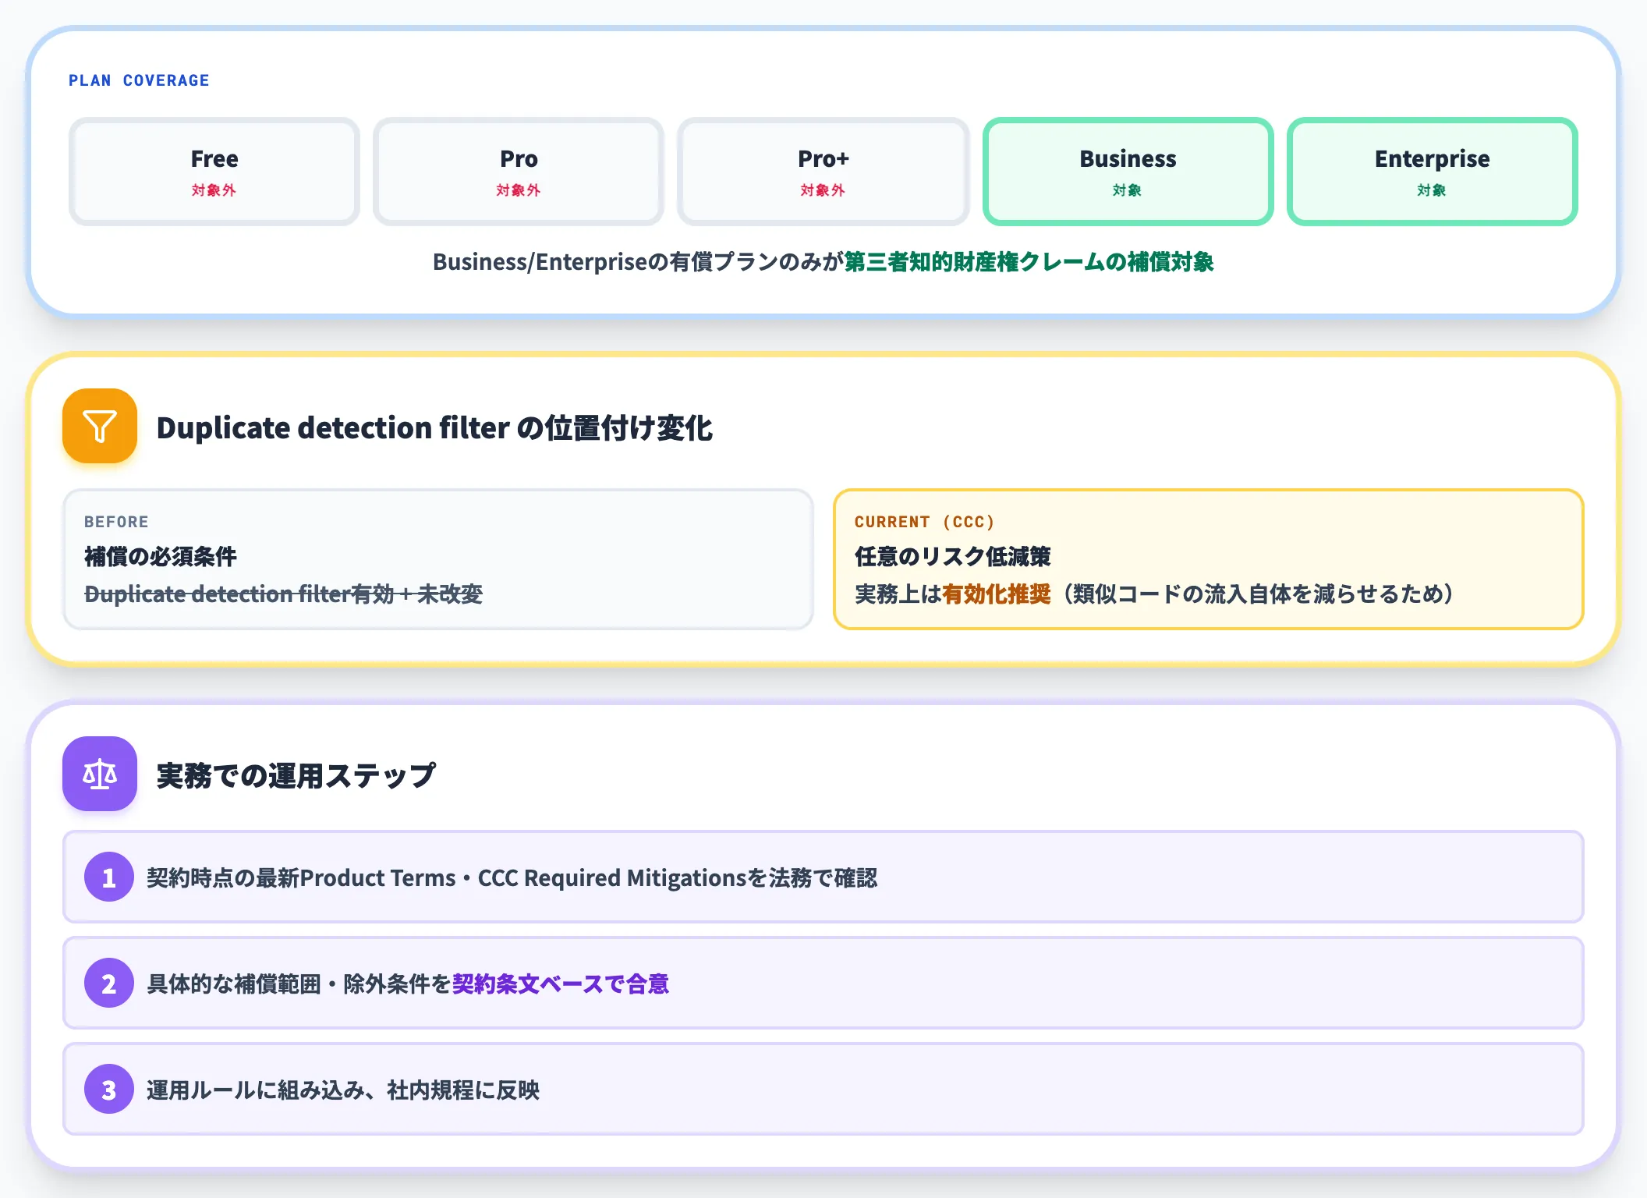1647x1198 pixels.
Task: Click 対象 under Enterprise
Action: 1432,190
